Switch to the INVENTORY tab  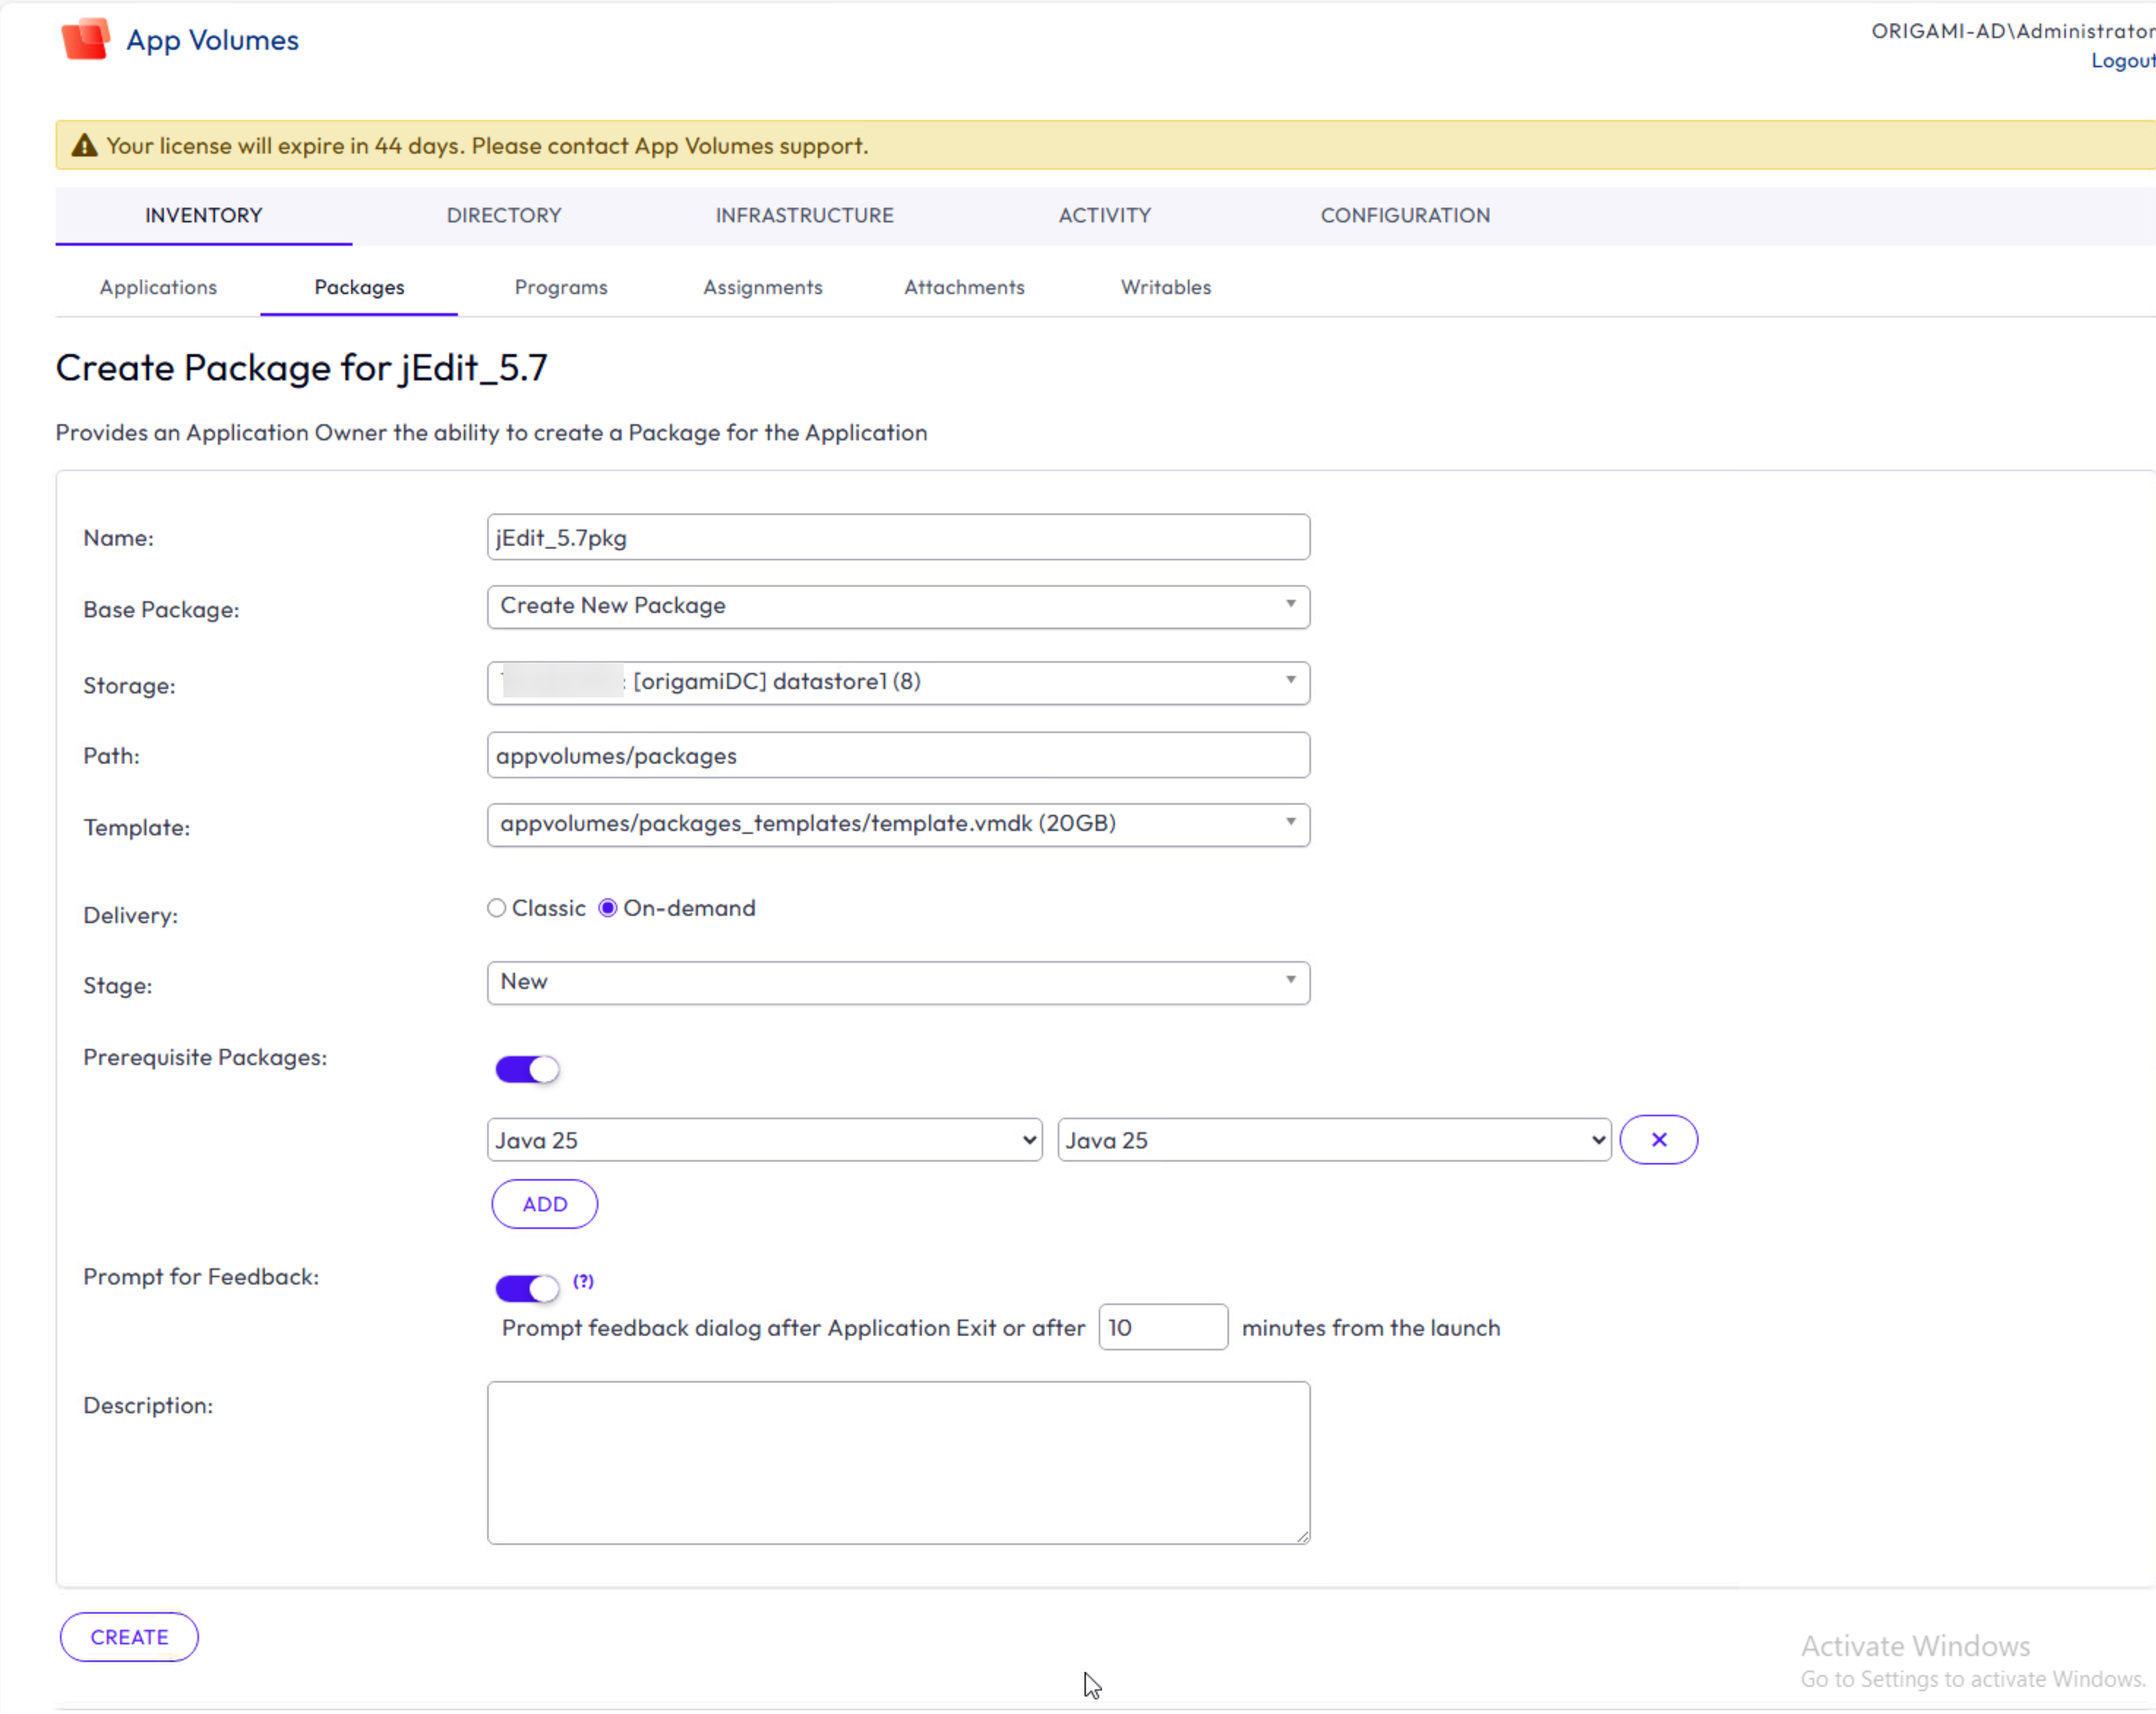point(204,215)
